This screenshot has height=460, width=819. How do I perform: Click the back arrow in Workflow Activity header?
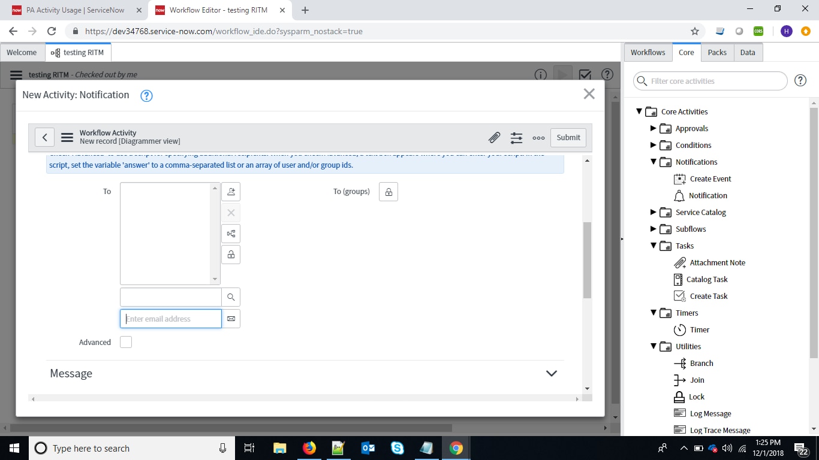click(45, 137)
